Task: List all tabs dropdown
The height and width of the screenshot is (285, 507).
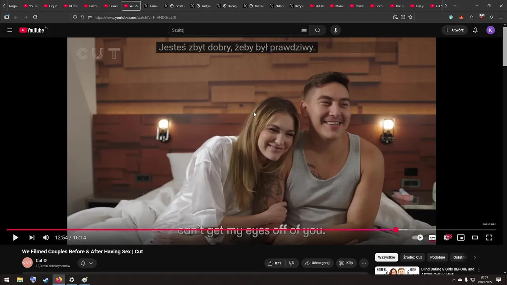Action: pyautogui.click(x=455, y=6)
